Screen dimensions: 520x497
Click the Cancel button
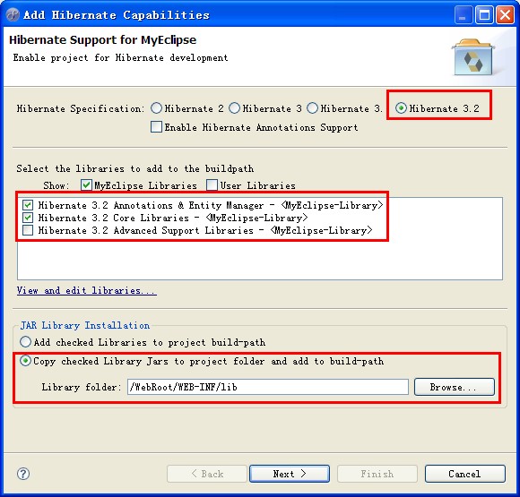pyautogui.click(x=465, y=474)
